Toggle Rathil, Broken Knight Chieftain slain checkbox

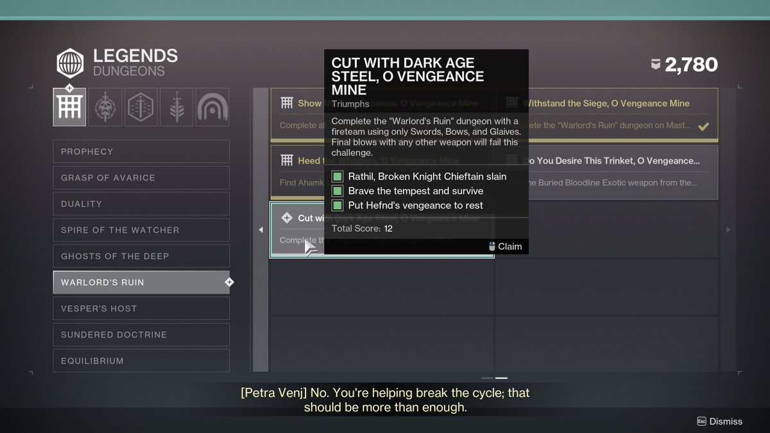(337, 176)
